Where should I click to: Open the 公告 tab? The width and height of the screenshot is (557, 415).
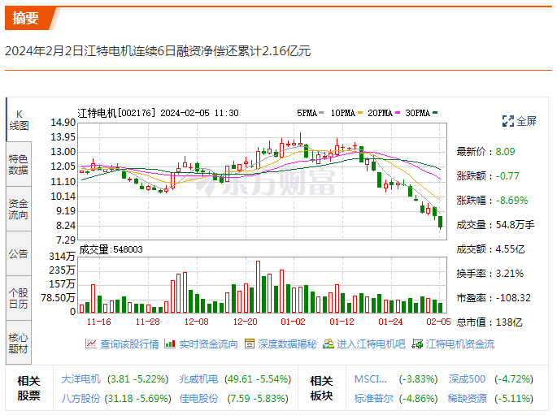[x=19, y=253]
